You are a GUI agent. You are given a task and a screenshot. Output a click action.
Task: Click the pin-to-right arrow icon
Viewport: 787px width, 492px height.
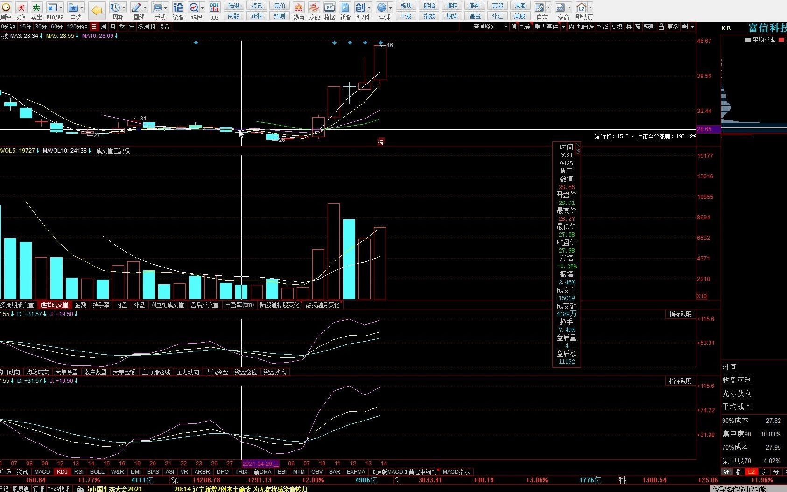point(685,27)
